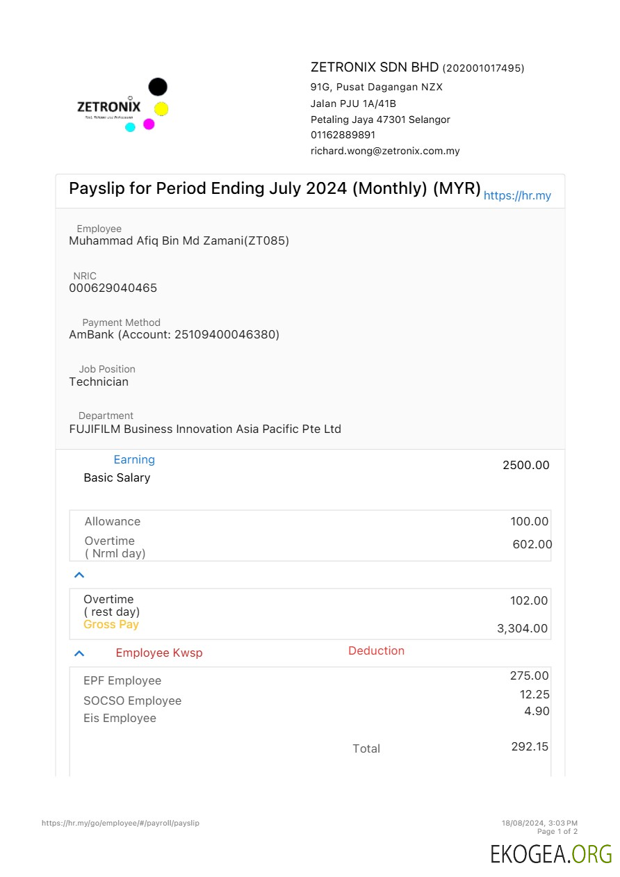Click the richard.wong@zetronix.com.my email address
This screenshot has width=620, height=877.
pyautogui.click(x=385, y=151)
